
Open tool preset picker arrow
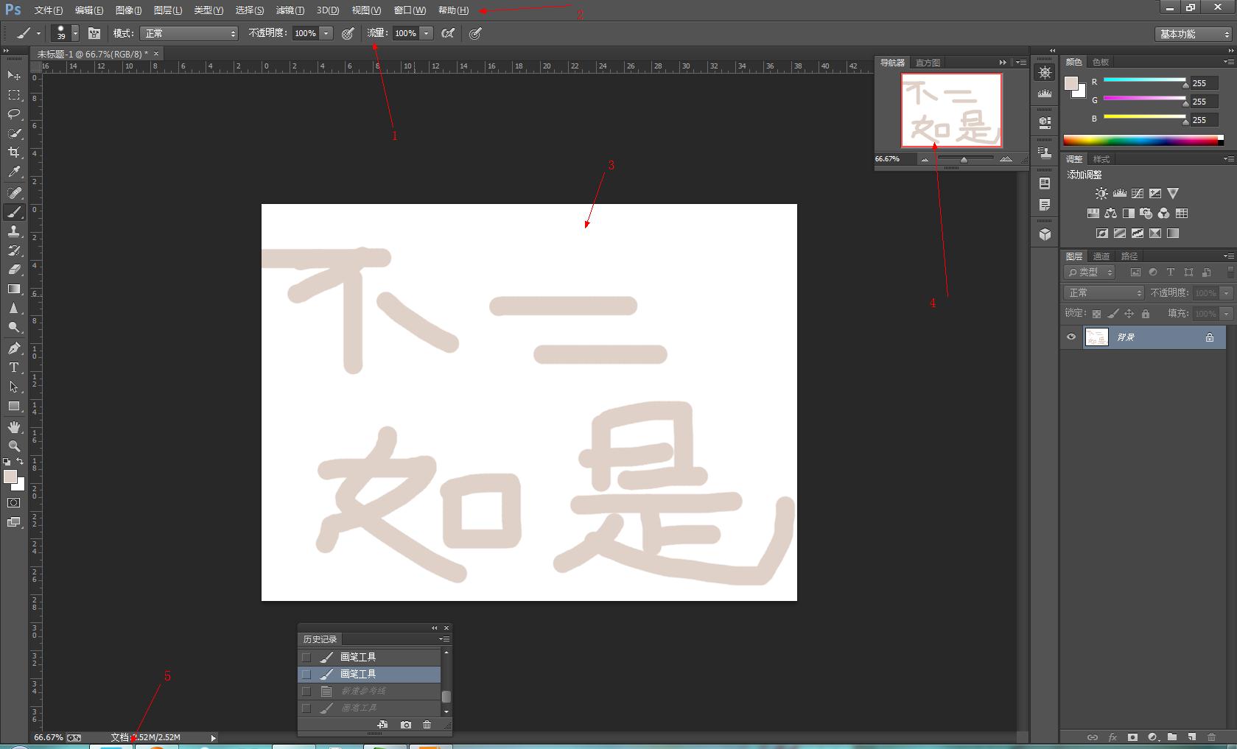[38, 33]
